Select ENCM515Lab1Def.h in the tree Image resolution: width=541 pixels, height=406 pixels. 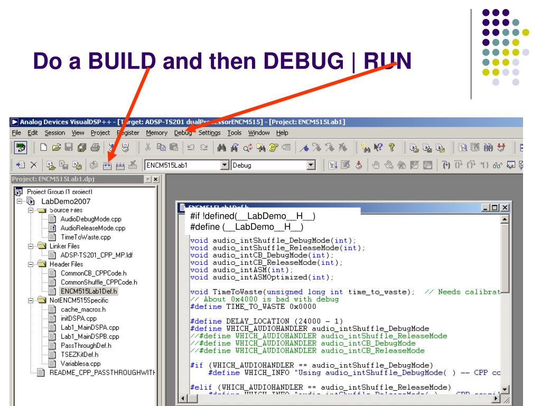click(89, 291)
